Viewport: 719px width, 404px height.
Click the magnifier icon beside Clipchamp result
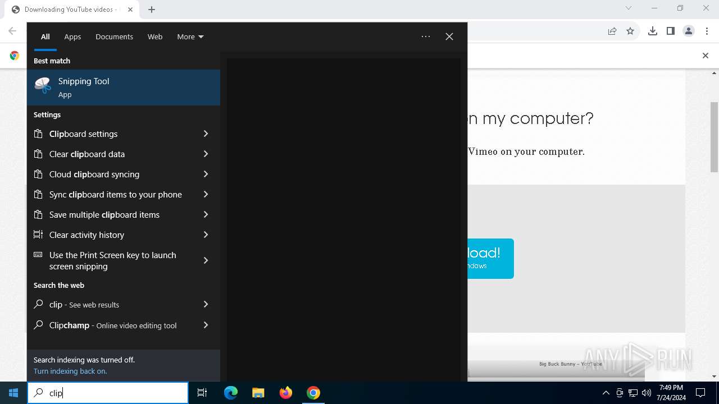click(x=38, y=325)
